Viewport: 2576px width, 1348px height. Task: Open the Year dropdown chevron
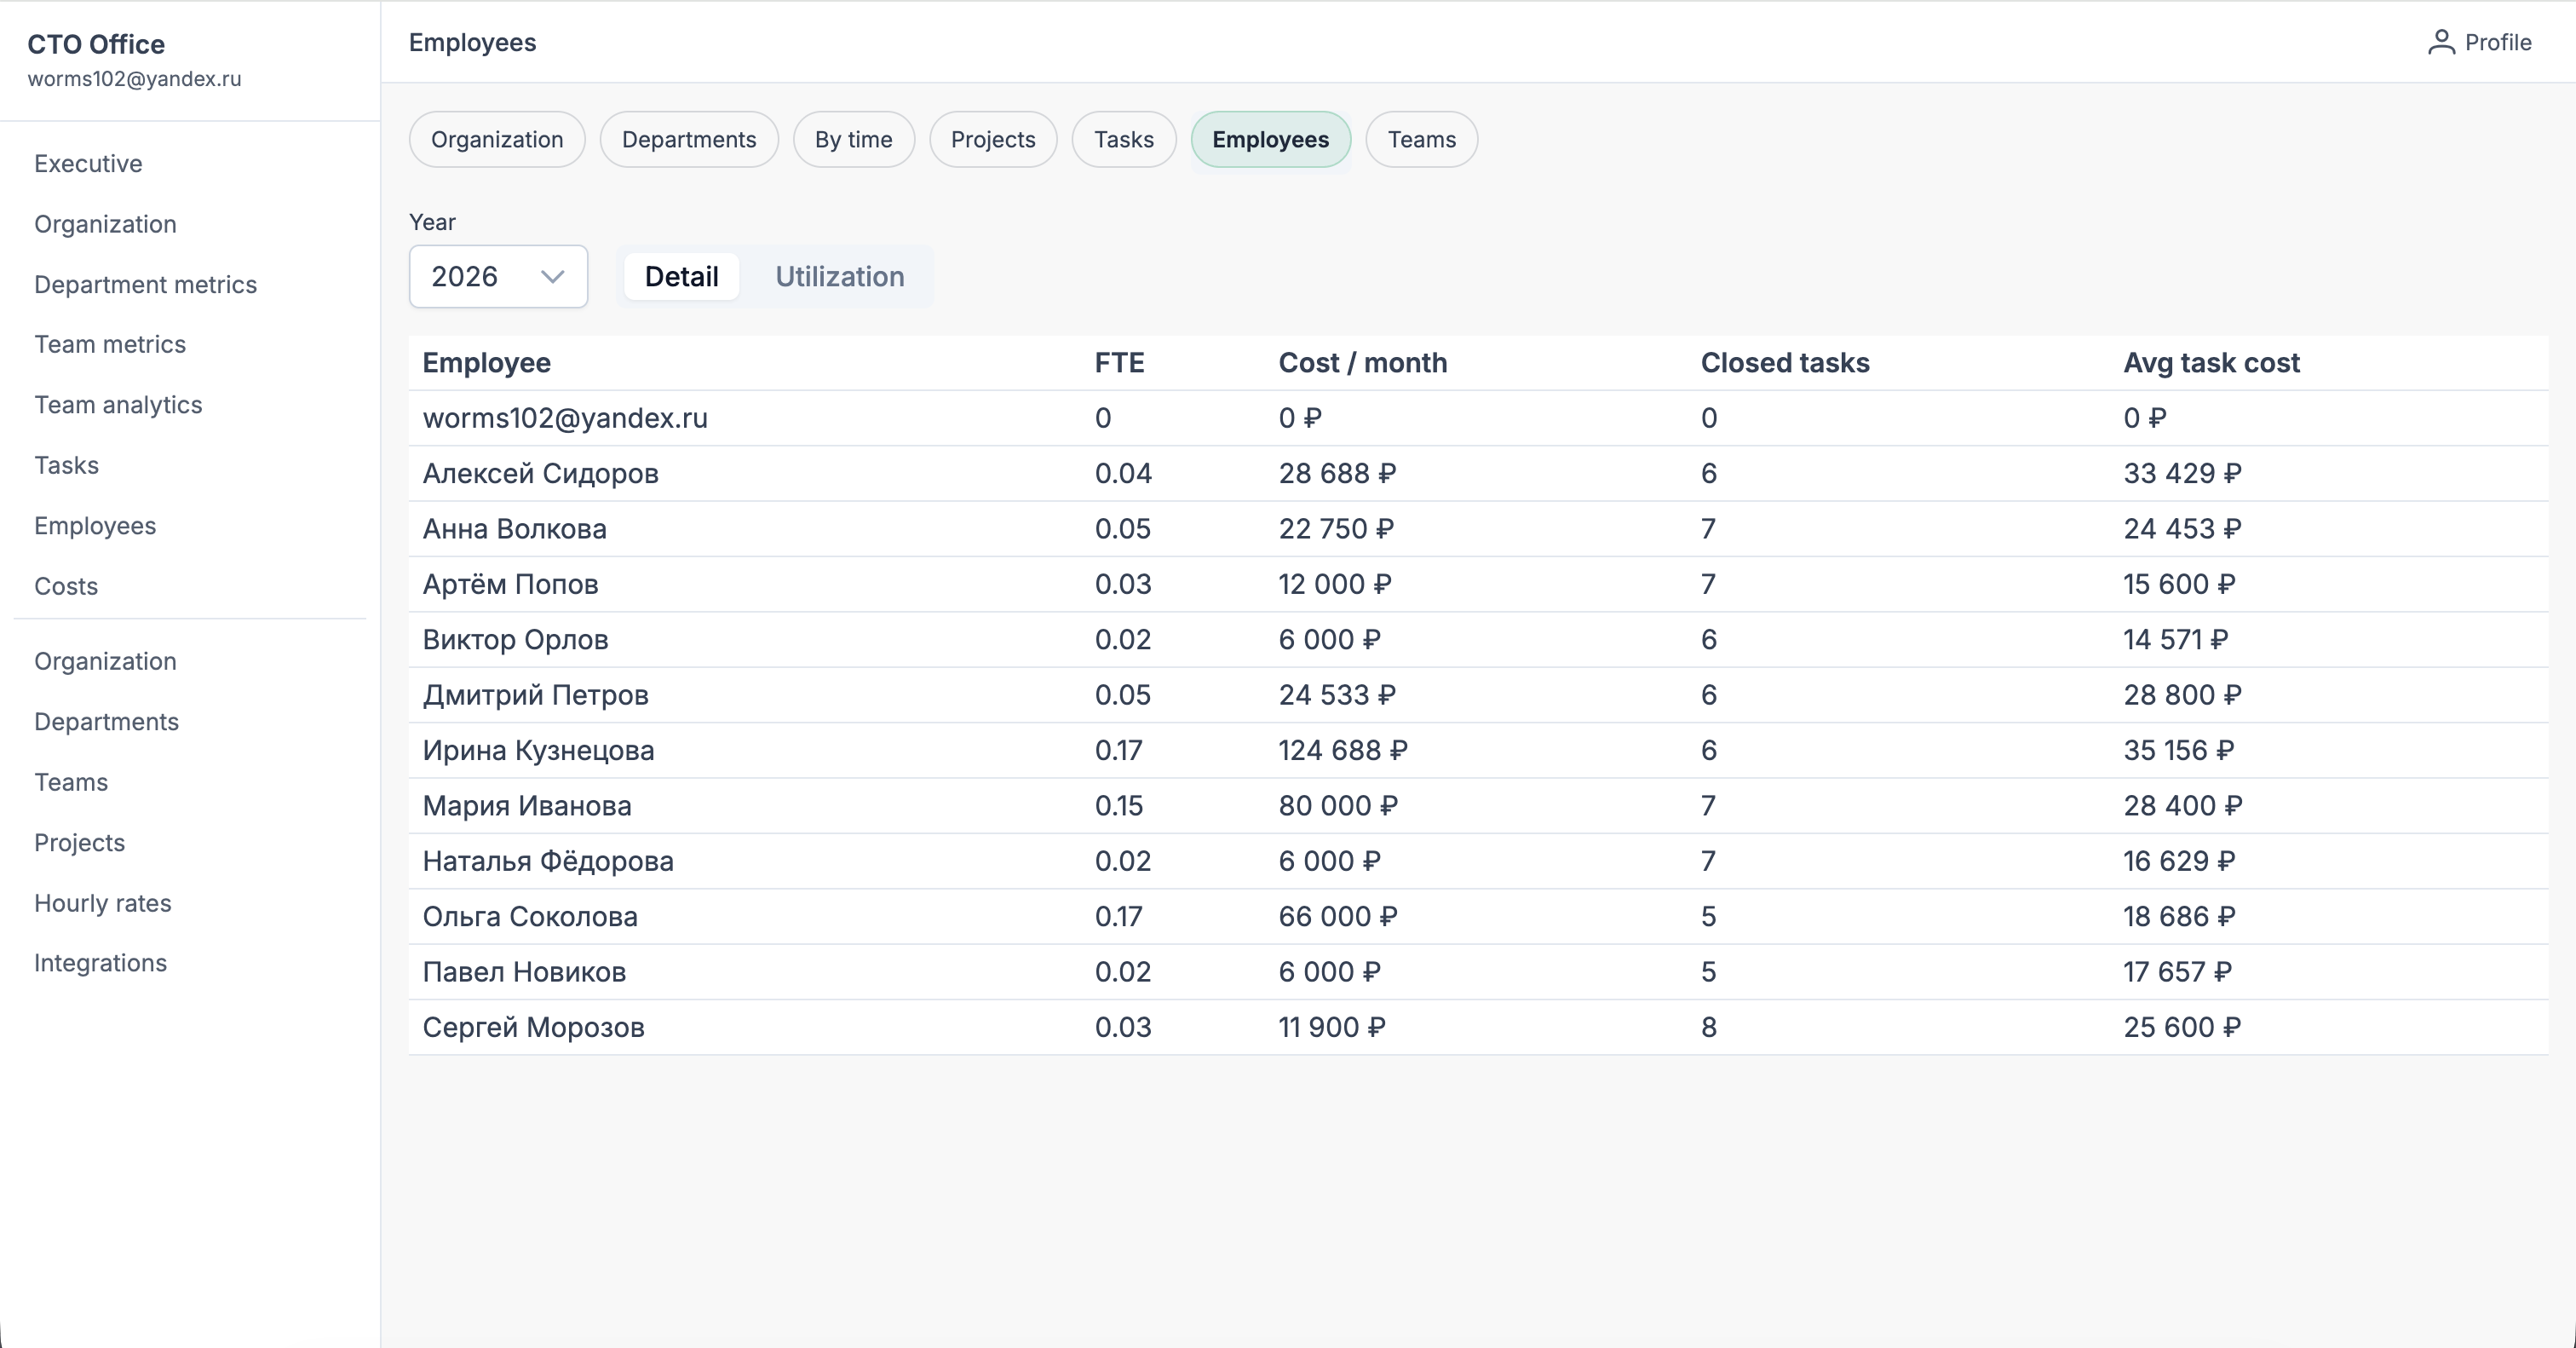552,277
